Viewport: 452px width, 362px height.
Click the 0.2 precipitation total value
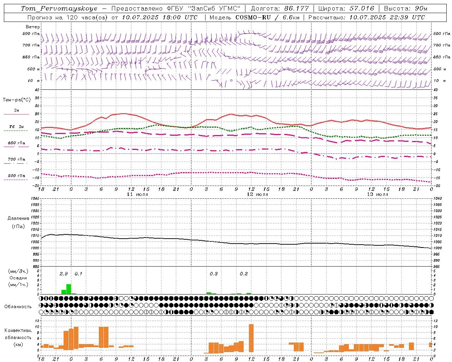point(244,274)
